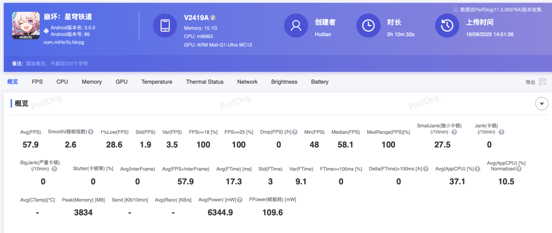The height and width of the screenshot is (233, 552).
Task: Click help icon next to Jank(卡顿) (/10min)
Action: [501, 132]
